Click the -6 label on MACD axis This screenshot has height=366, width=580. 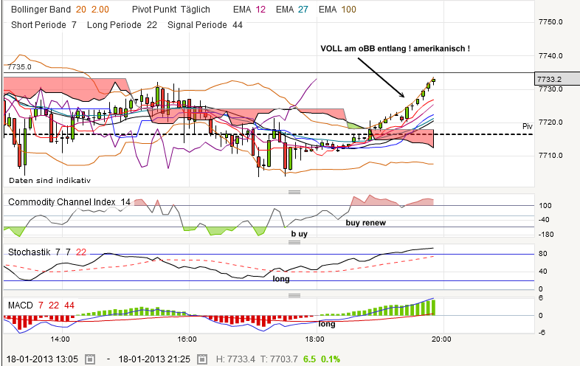[x=542, y=332]
